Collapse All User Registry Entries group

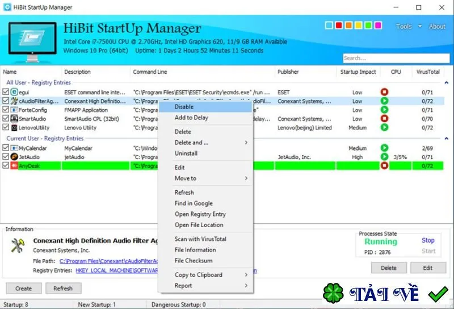pos(446,82)
